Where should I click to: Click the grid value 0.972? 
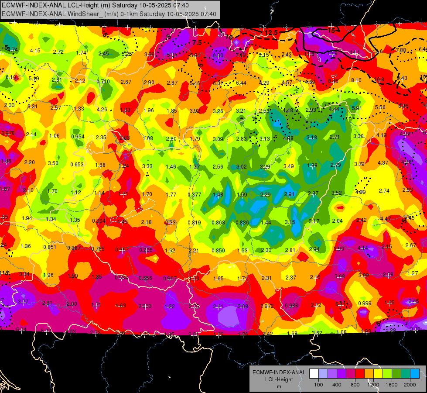pyautogui.click(x=267, y=306)
